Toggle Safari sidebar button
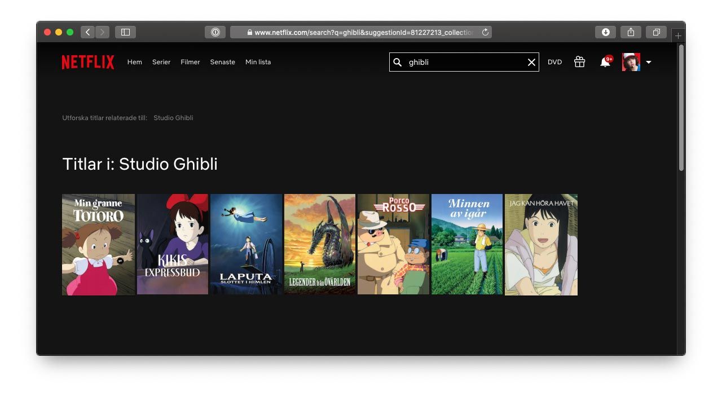Screen dimensions: 722x397 tap(125, 32)
